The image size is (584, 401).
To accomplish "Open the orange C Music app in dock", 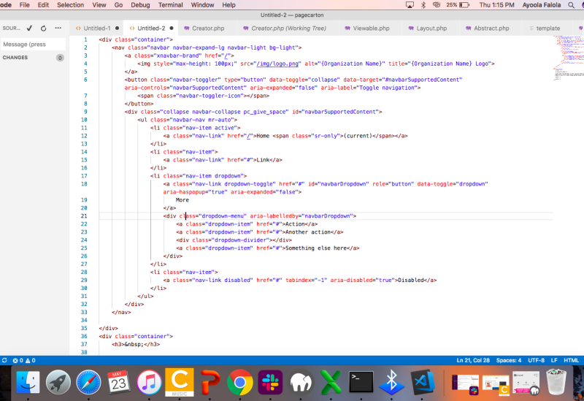I will [x=180, y=382].
